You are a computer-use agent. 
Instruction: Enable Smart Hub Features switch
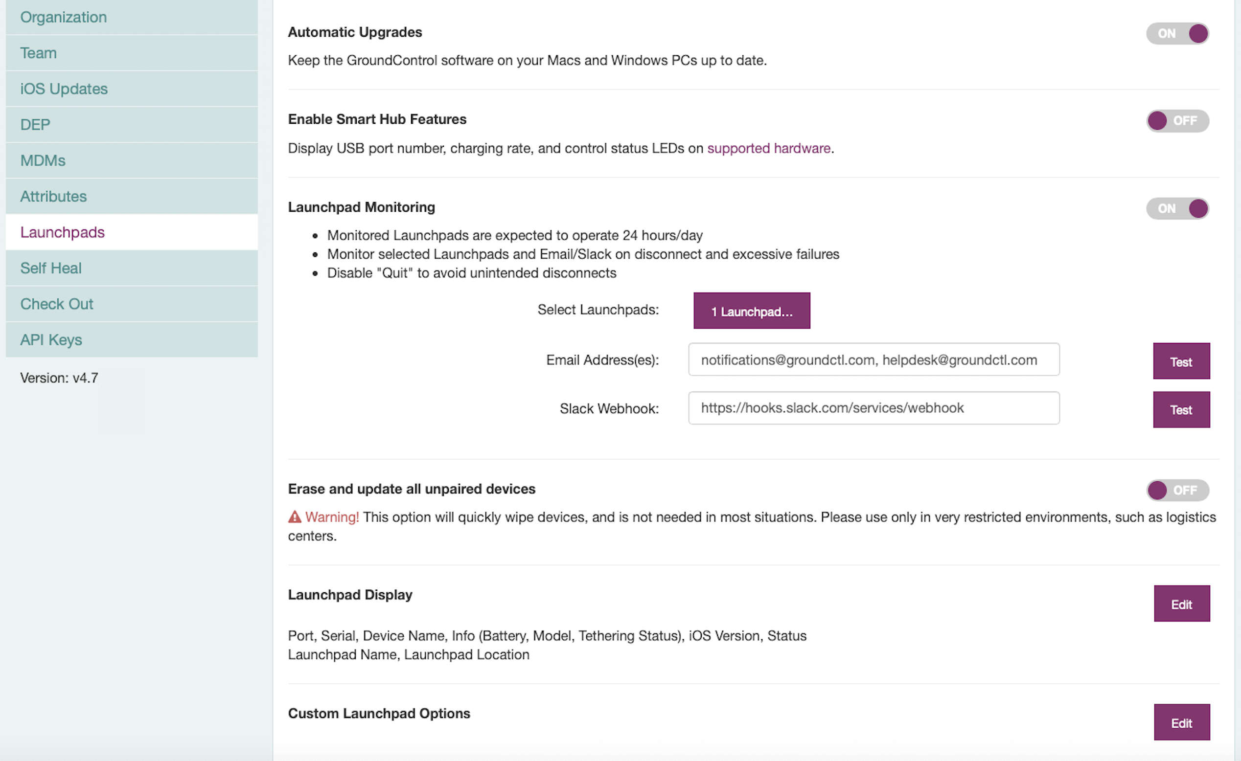point(1177,121)
